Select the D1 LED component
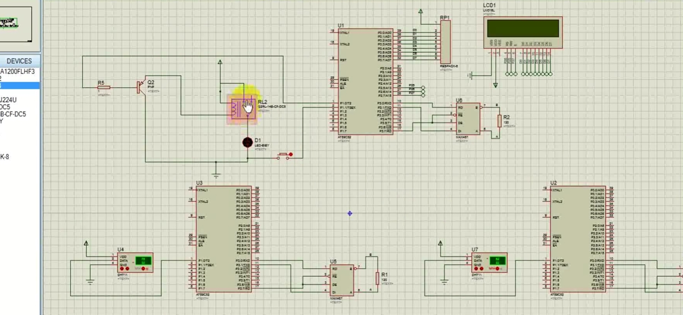Viewport: 683px width, 315px height. 248,142
